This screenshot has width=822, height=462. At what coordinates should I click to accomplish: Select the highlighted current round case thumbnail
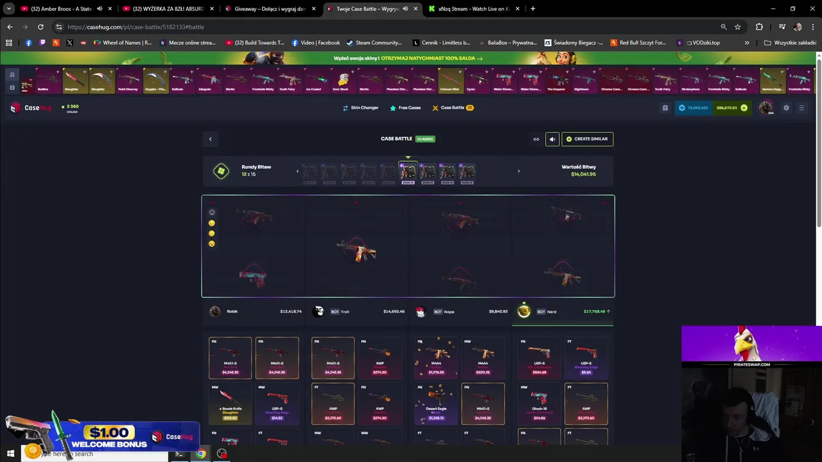click(408, 173)
